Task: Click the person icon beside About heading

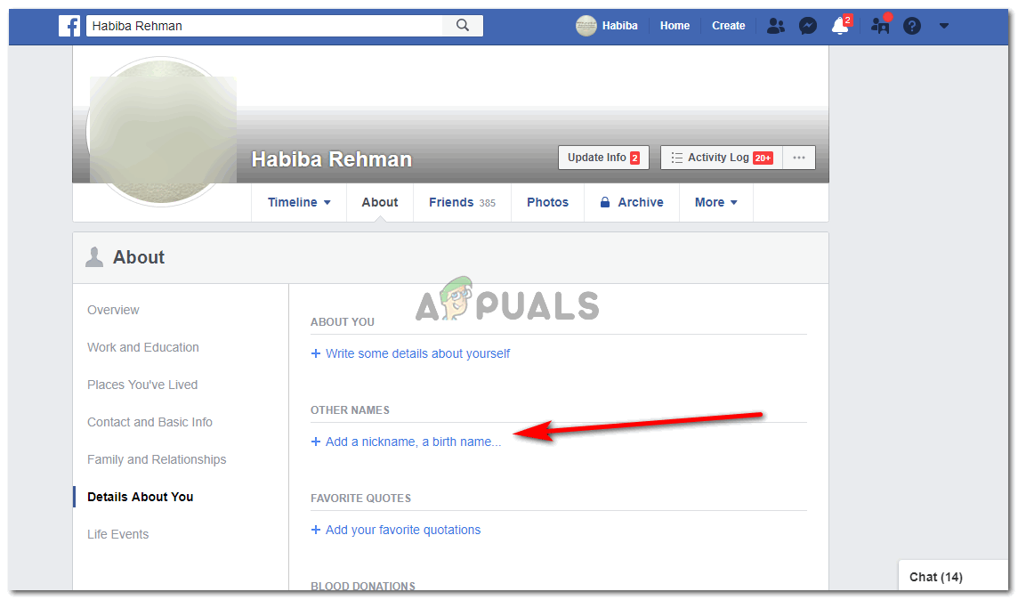Action: 94,257
